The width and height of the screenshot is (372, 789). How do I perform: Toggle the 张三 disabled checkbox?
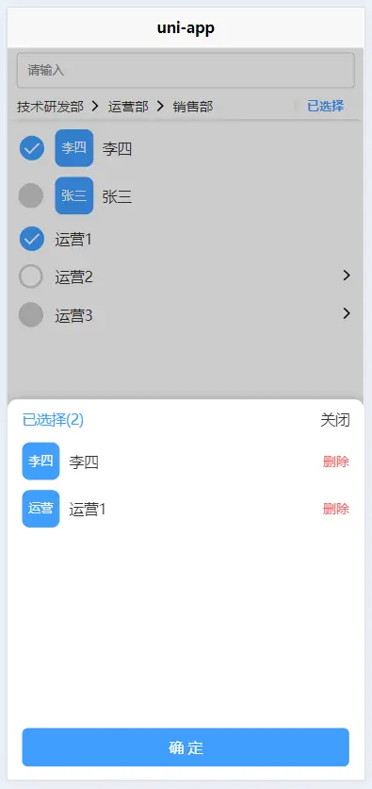(31, 195)
